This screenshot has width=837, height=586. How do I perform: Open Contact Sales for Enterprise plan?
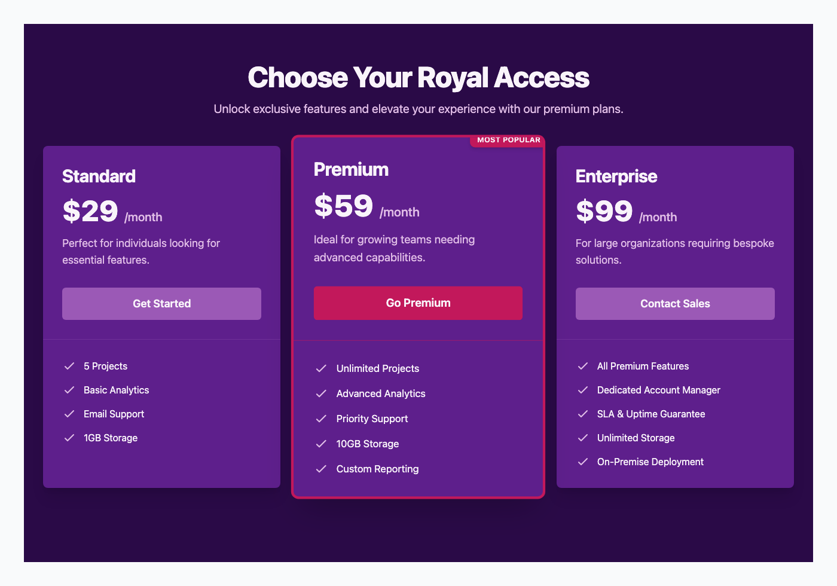point(675,303)
